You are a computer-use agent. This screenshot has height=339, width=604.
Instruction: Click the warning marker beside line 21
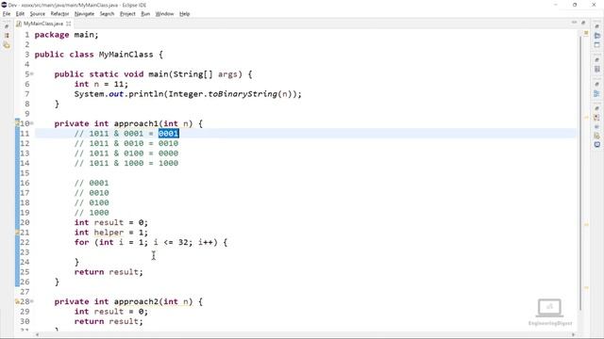pyautogui.click(x=17, y=233)
